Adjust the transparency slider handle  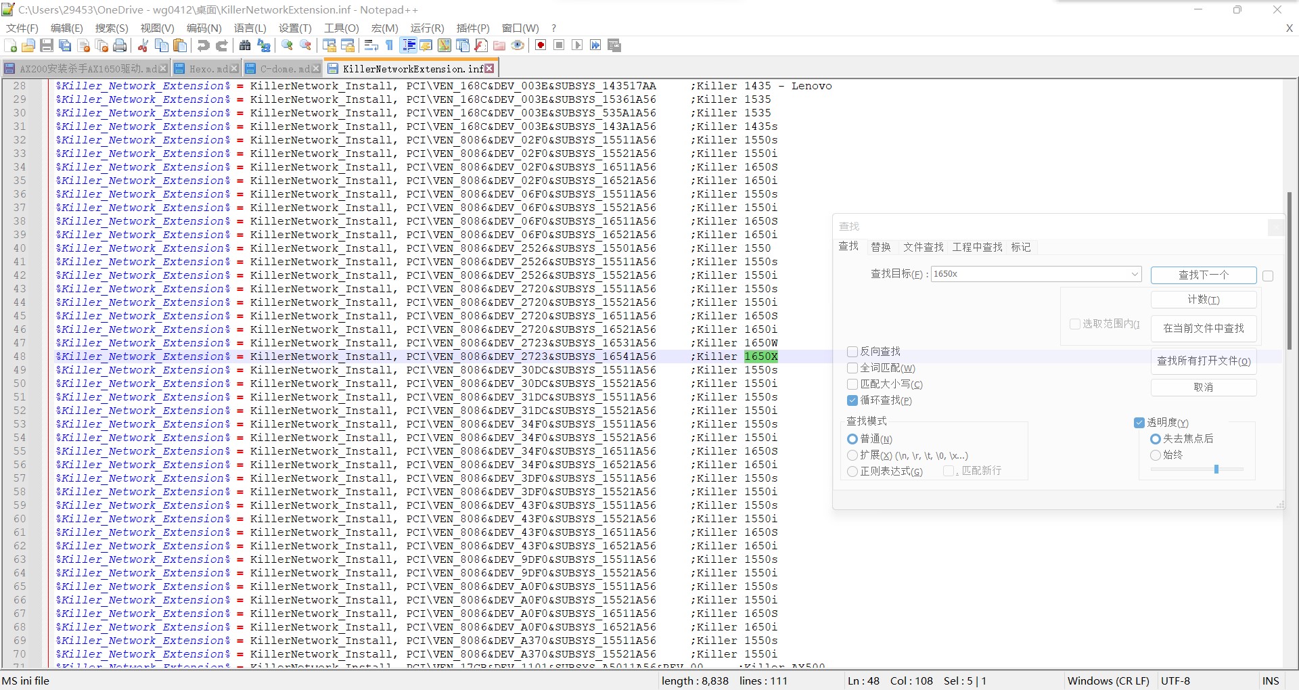pos(1216,469)
